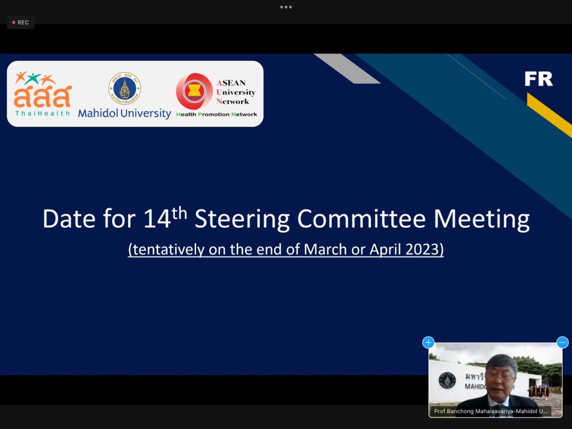The image size is (572, 429).
Task: Open the three-dot more options menu
Action: [286, 7]
